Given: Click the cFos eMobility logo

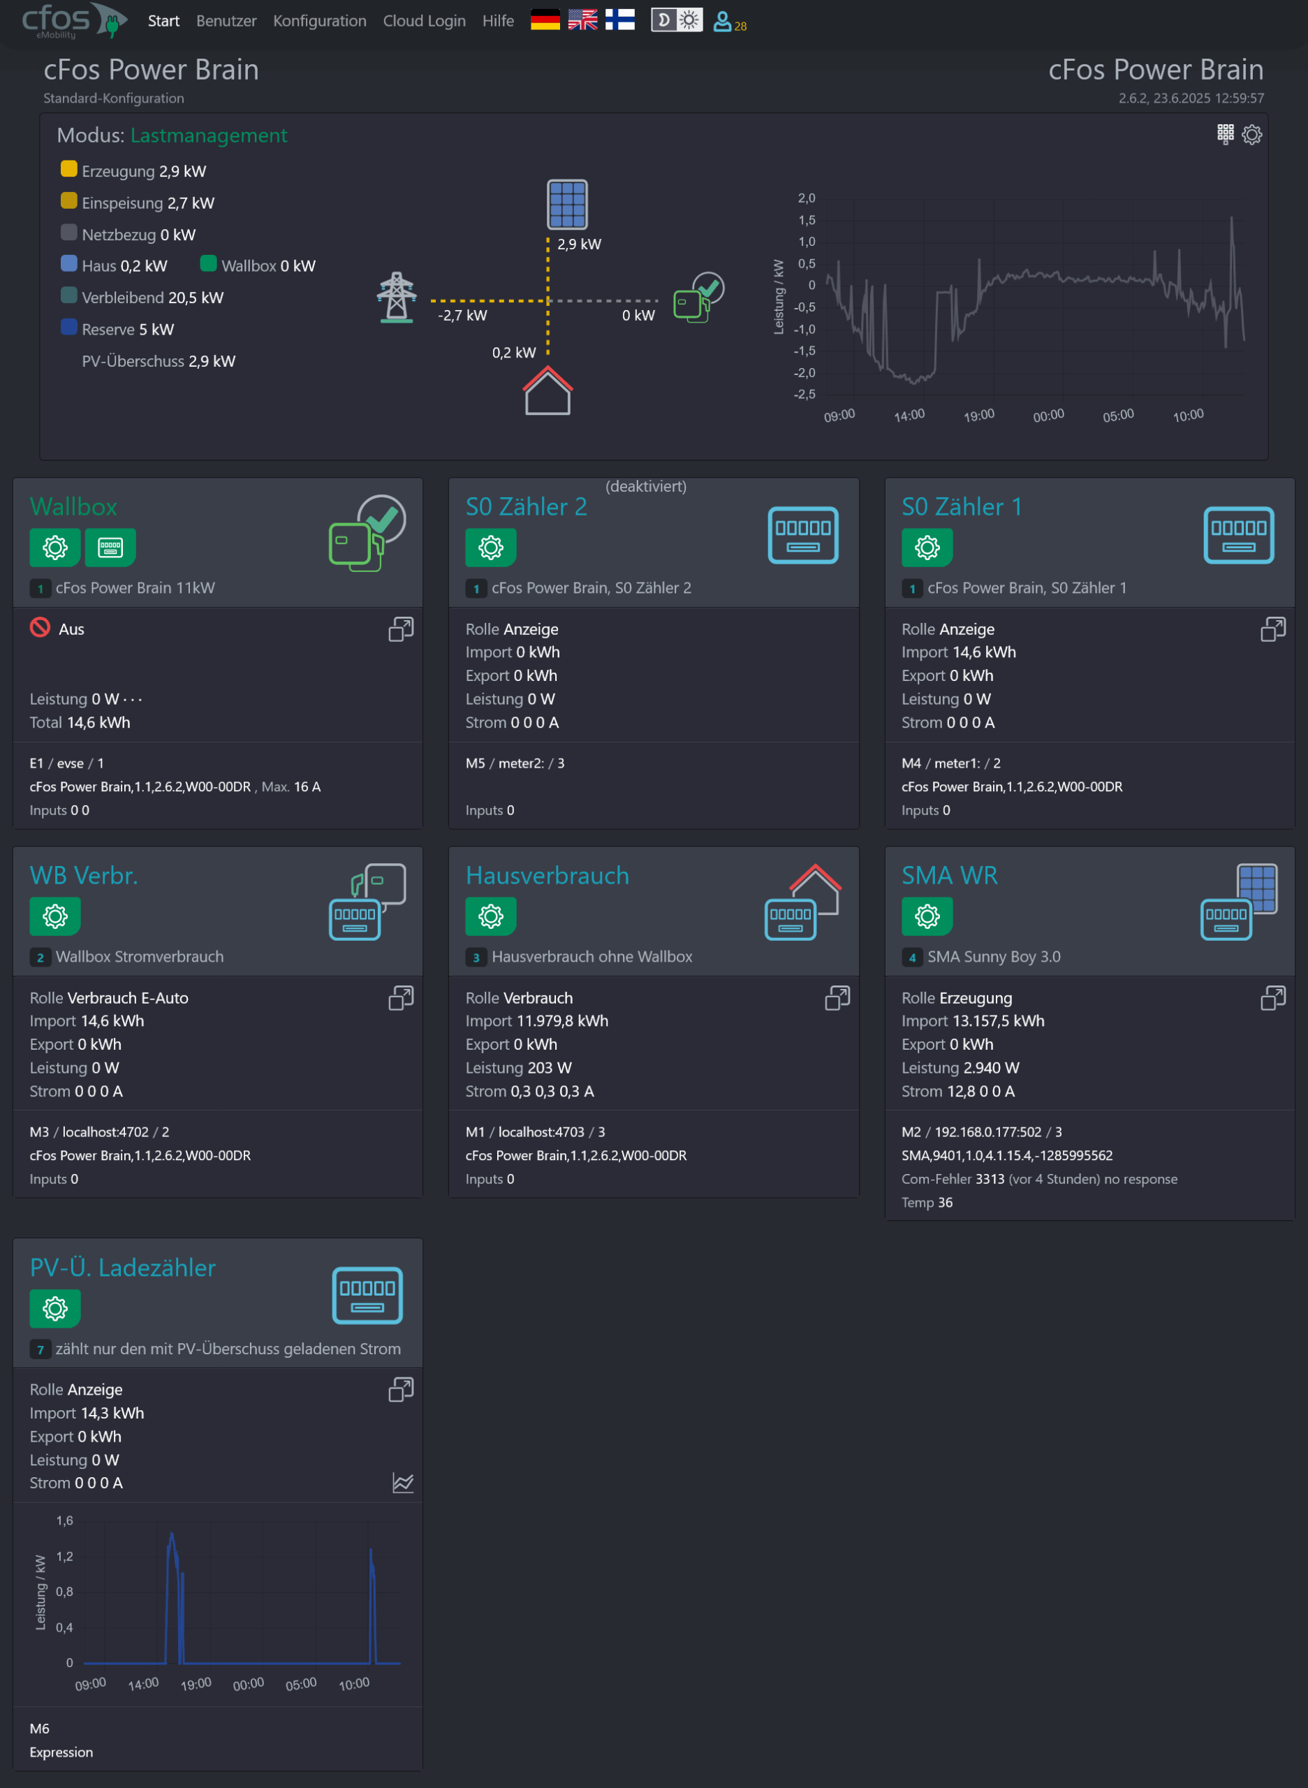Looking at the screenshot, I should point(75,20).
